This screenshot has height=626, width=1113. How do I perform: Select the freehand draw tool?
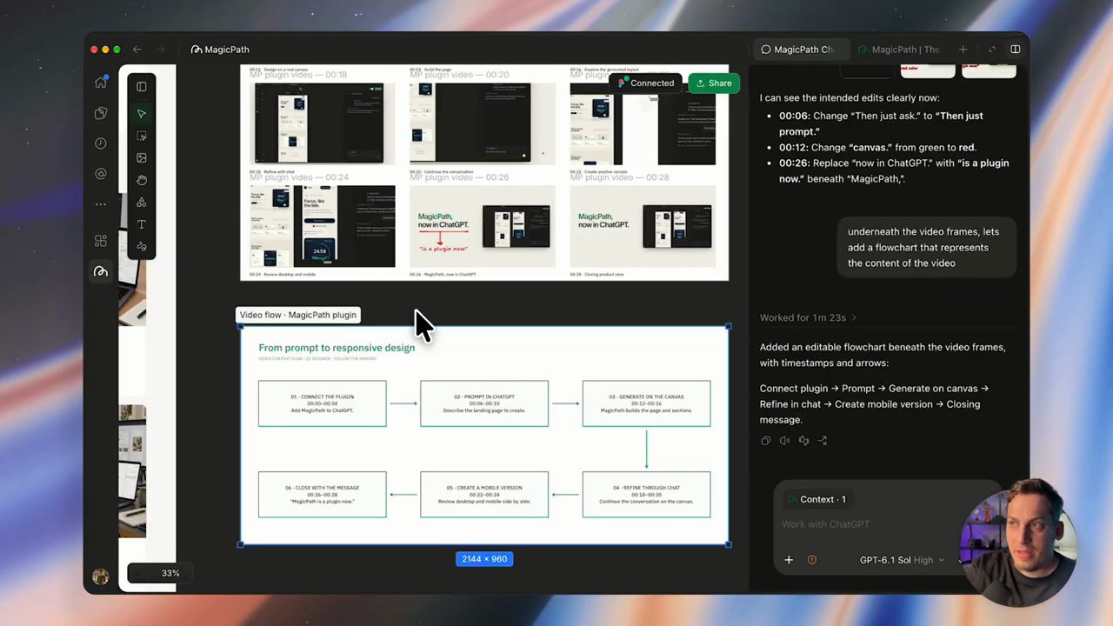pos(142,247)
